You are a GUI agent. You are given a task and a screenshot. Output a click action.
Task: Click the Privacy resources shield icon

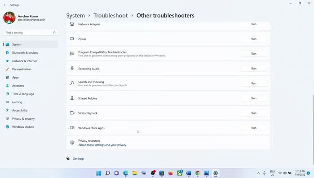click(x=72, y=143)
